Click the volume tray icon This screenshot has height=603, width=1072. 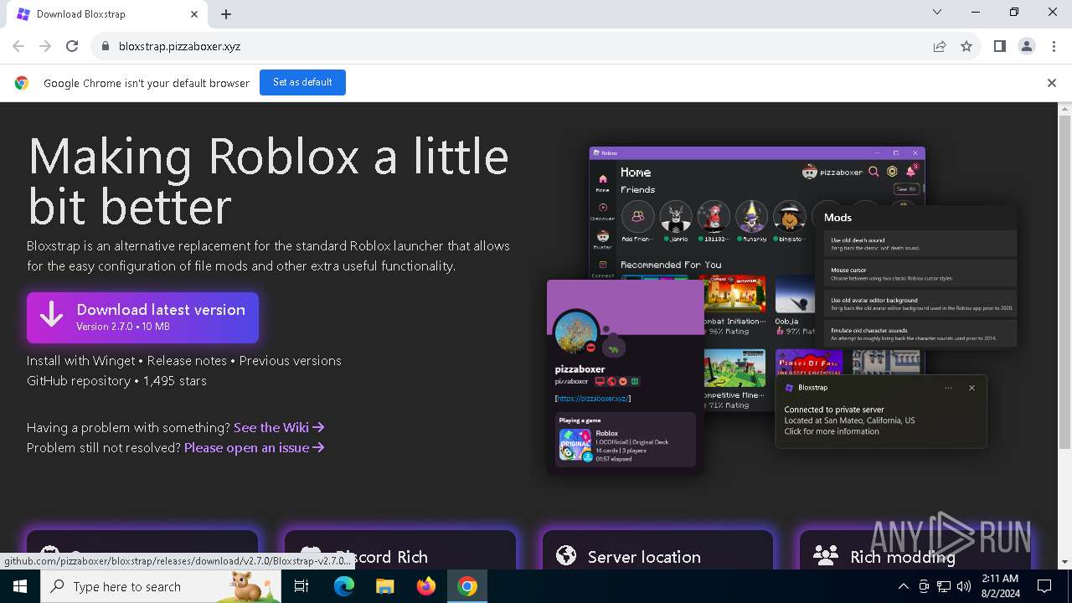[x=963, y=586]
